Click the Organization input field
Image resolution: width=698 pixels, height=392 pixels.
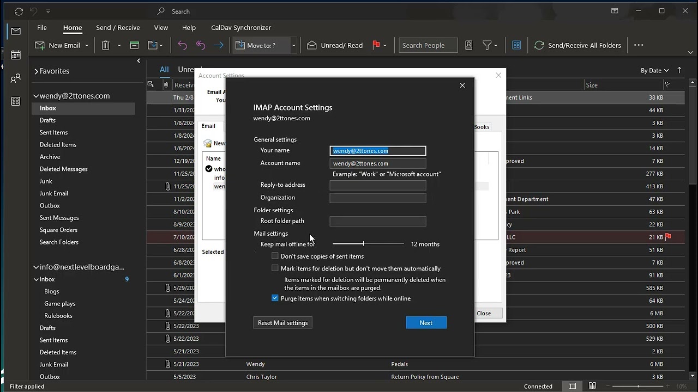[378, 198]
